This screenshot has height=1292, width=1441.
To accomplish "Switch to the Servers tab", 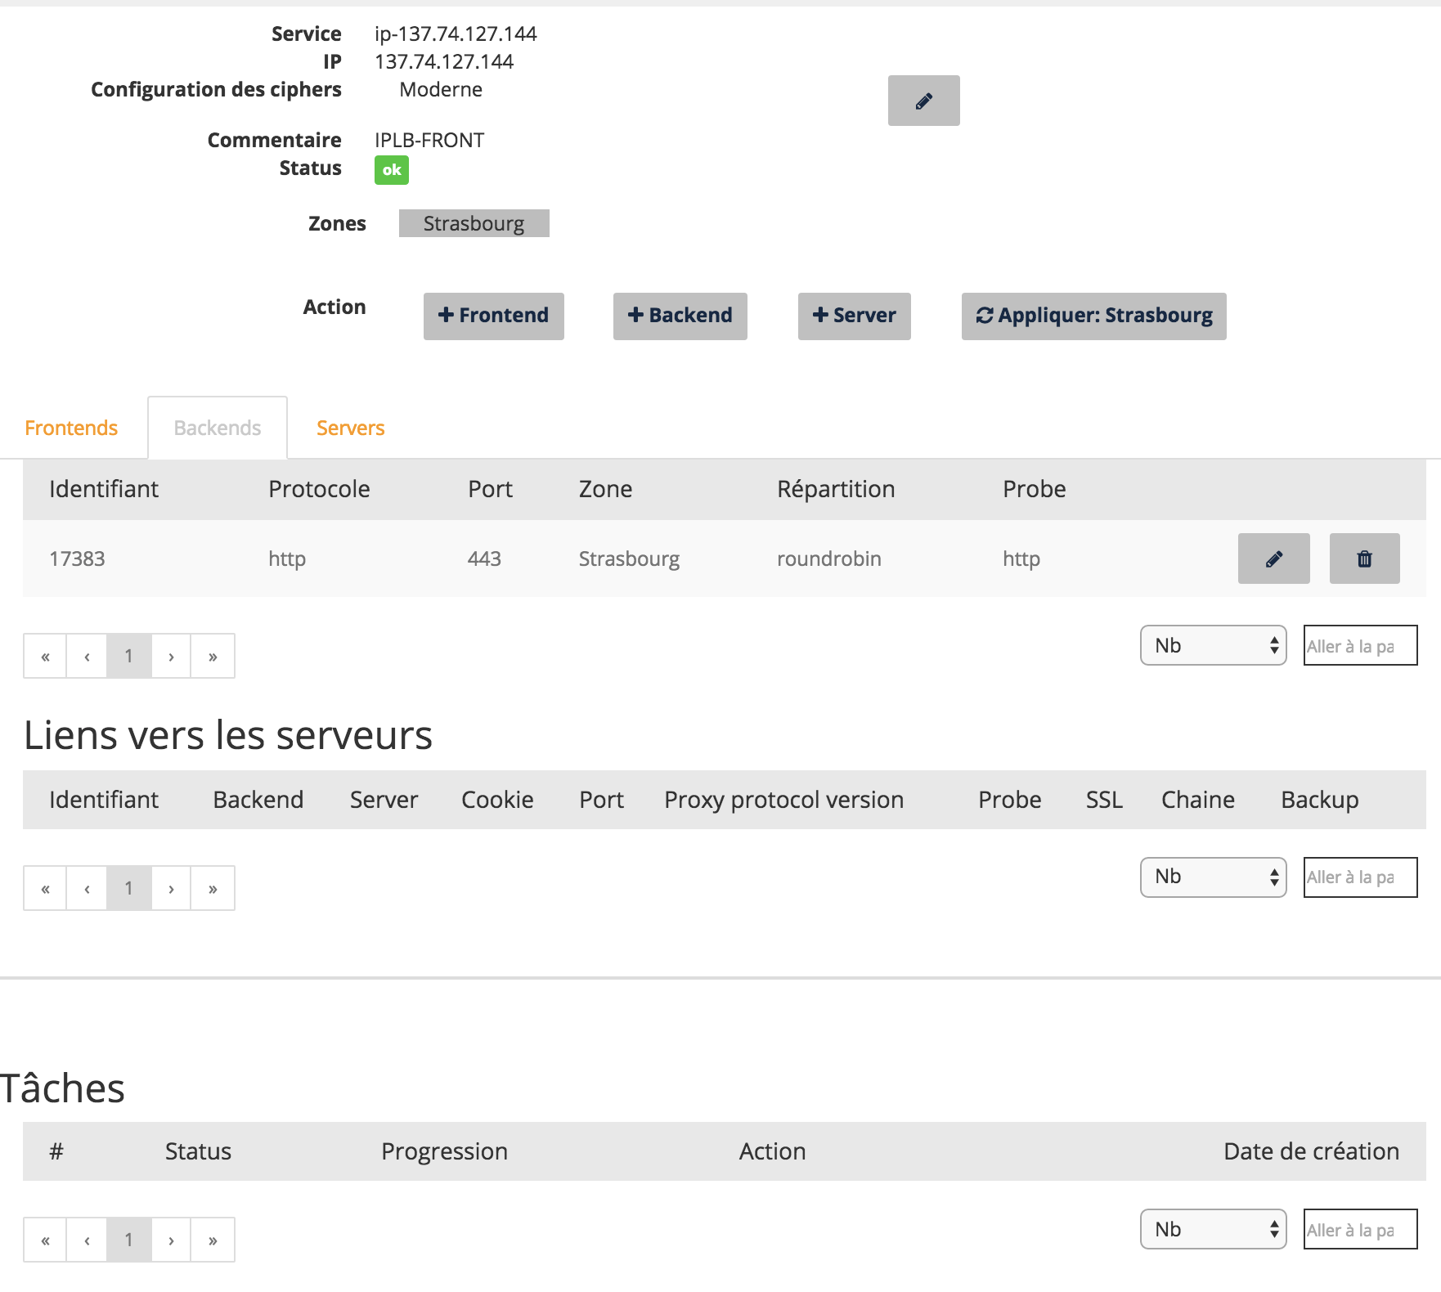I will 350,428.
